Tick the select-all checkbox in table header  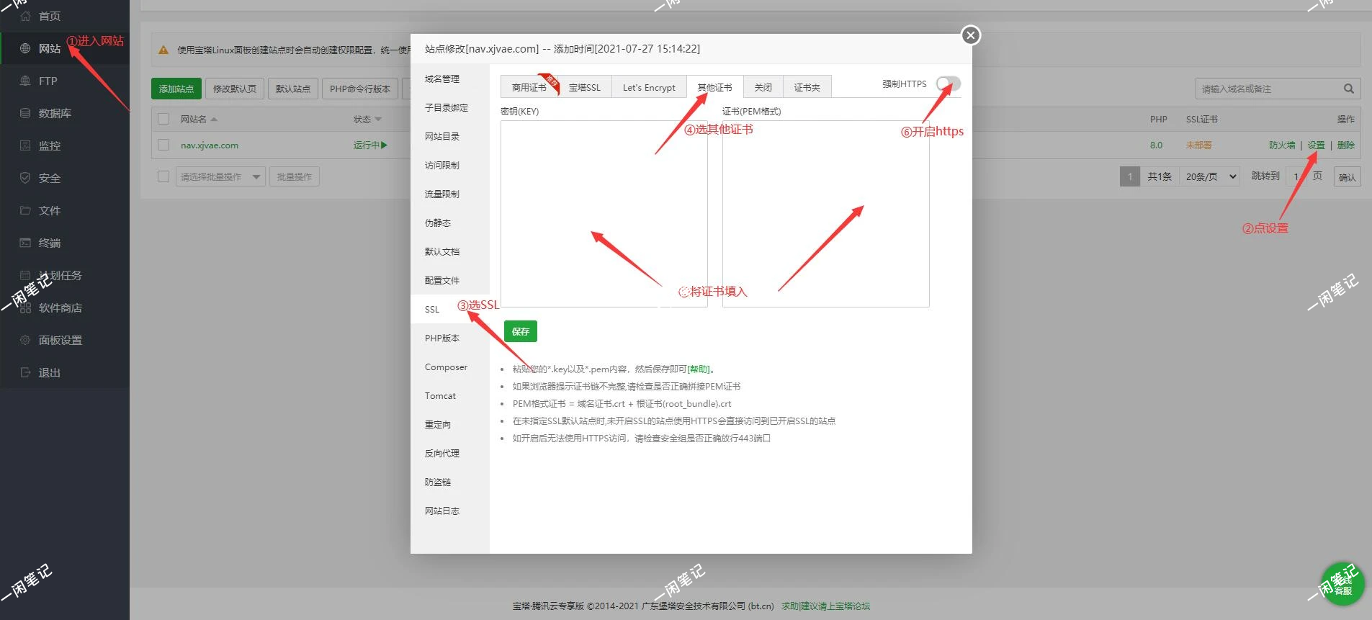click(163, 119)
